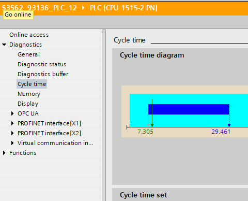The height and width of the screenshot is (201, 248).
Task: Expand PROFINET interface[X1] node
Action: point(12,123)
